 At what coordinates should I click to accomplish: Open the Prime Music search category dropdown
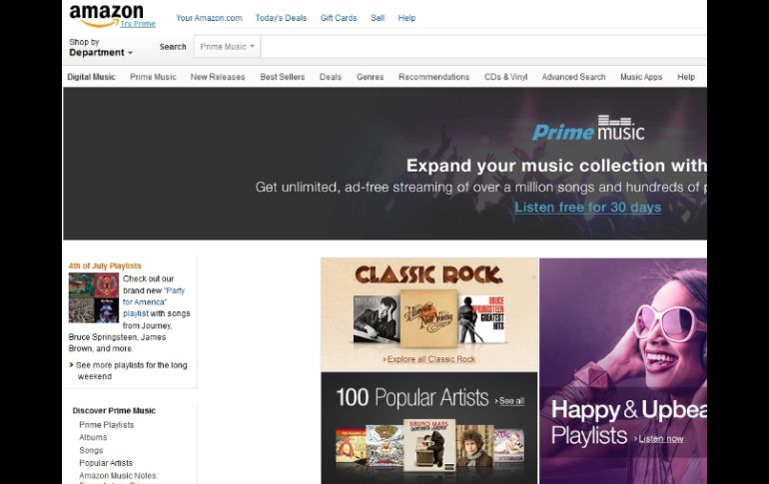pyautogui.click(x=227, y=46)
